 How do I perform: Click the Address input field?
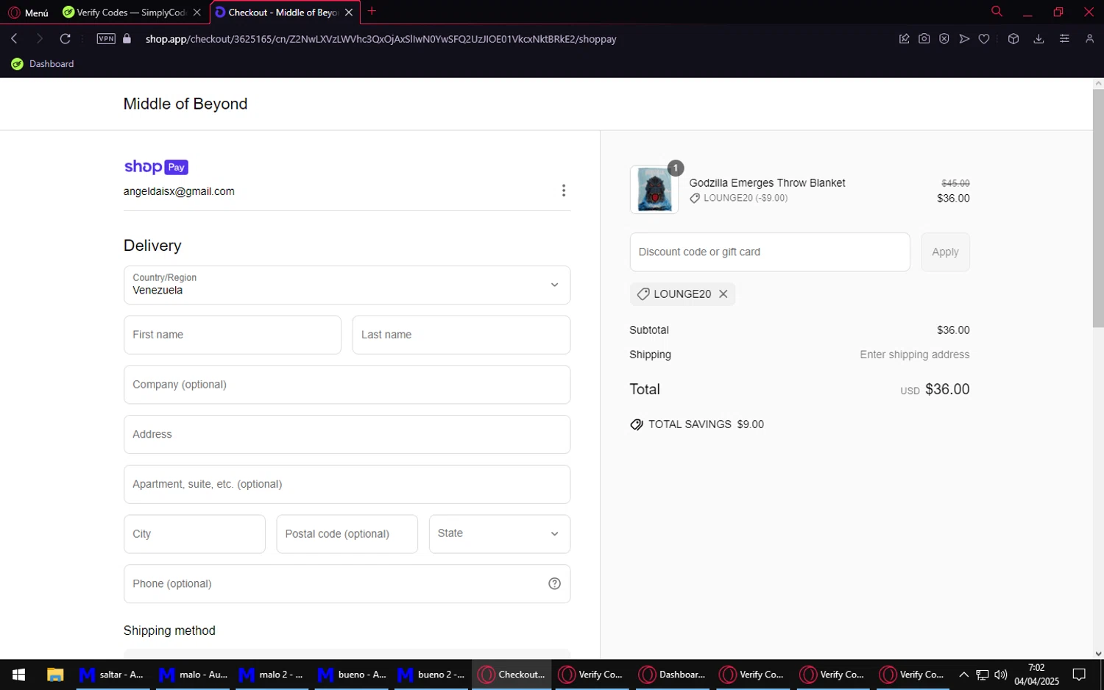click(347, 435)
